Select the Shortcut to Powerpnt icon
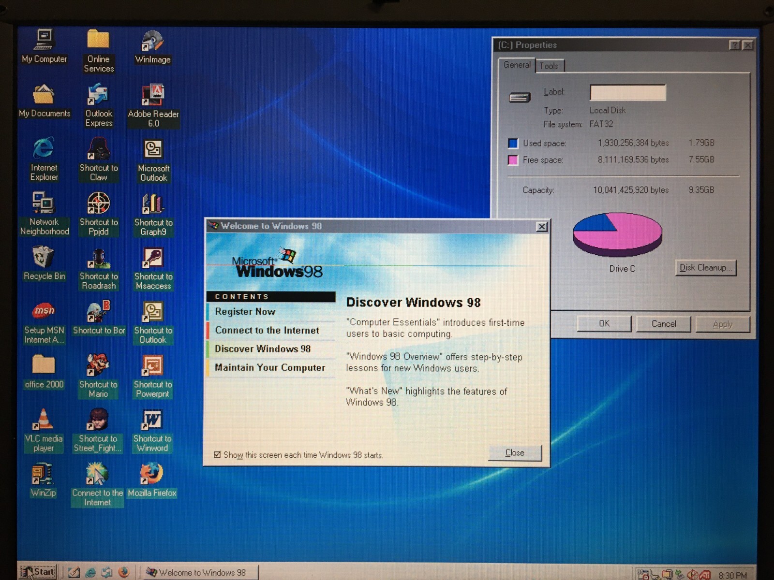 coord(153,377)
